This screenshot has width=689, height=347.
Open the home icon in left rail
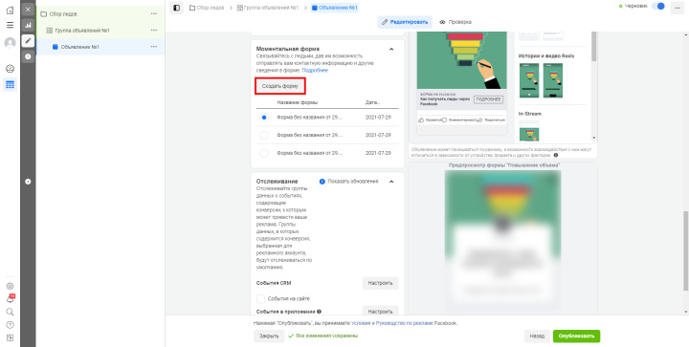pos(10,11)
